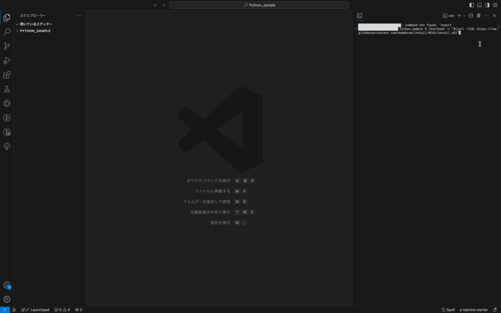Image resolution: width=501 pixels, height=313 pixels.
Task: Collapse the 開いているエディター section
Action: click(x=36, y=24)
